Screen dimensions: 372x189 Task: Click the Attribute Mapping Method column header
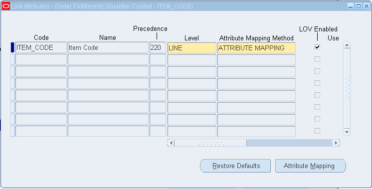point(256,38)
